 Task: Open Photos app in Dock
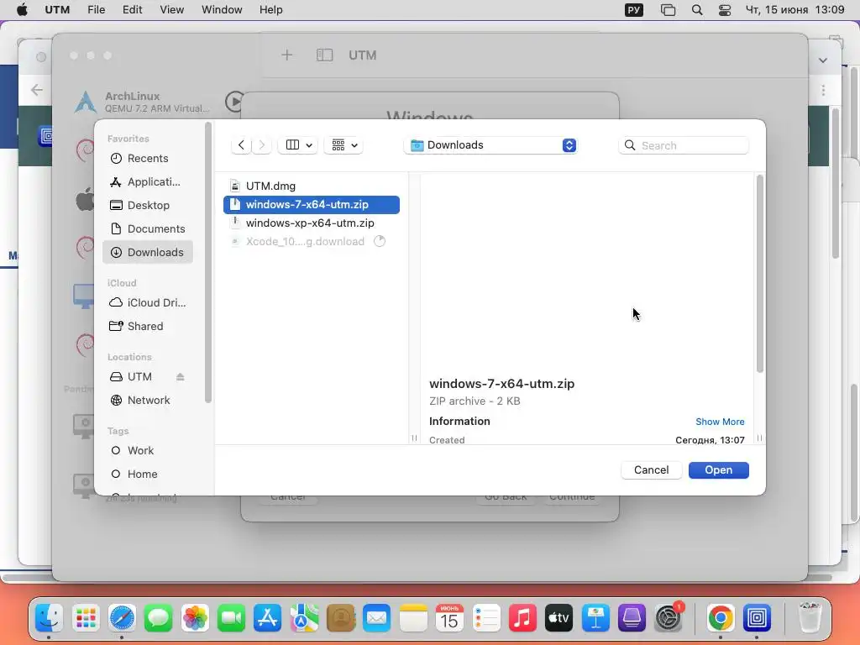click(195, 617)
